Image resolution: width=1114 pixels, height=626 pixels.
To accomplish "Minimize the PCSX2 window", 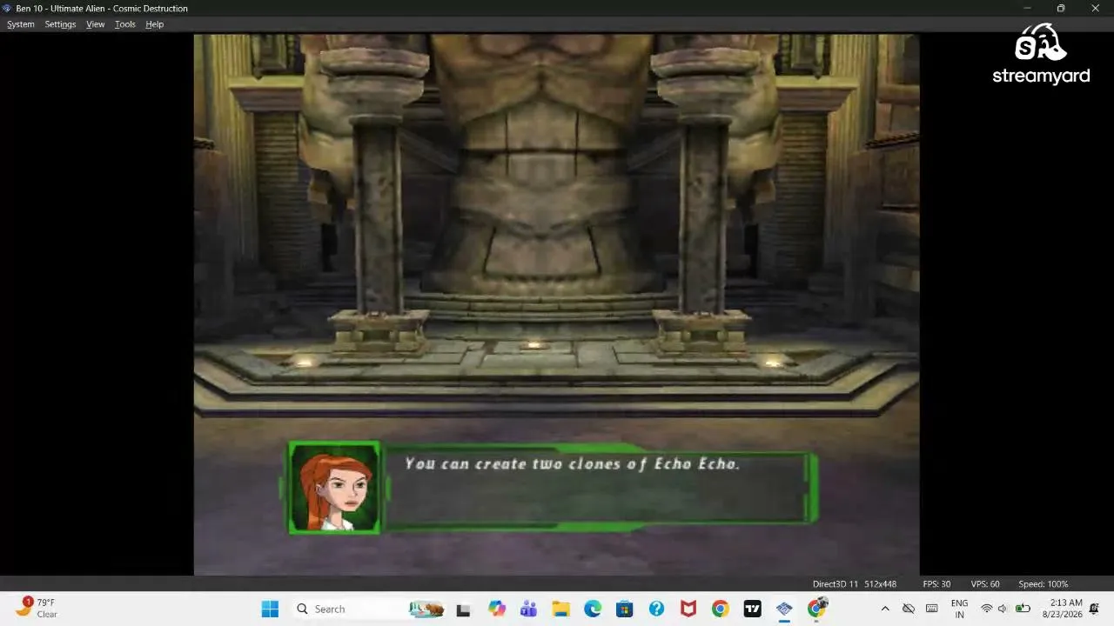I will [1027, 8].
